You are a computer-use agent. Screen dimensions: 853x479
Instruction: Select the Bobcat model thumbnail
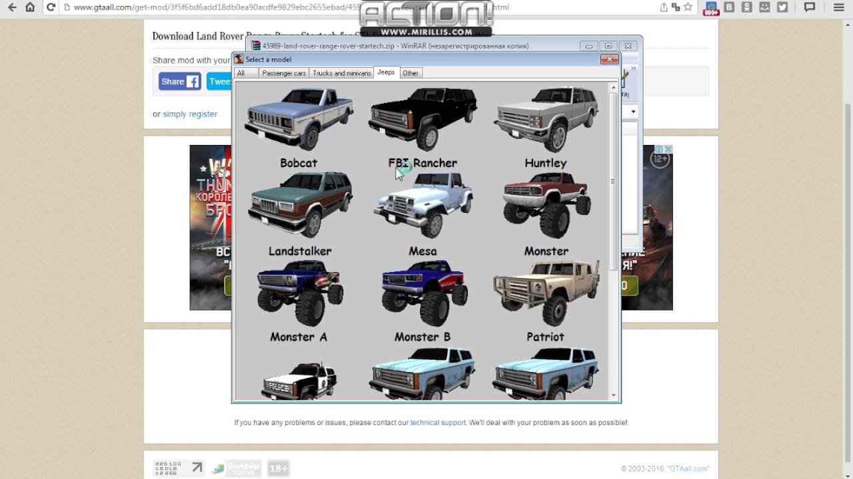pyautogui.click(x=299, y=120)
